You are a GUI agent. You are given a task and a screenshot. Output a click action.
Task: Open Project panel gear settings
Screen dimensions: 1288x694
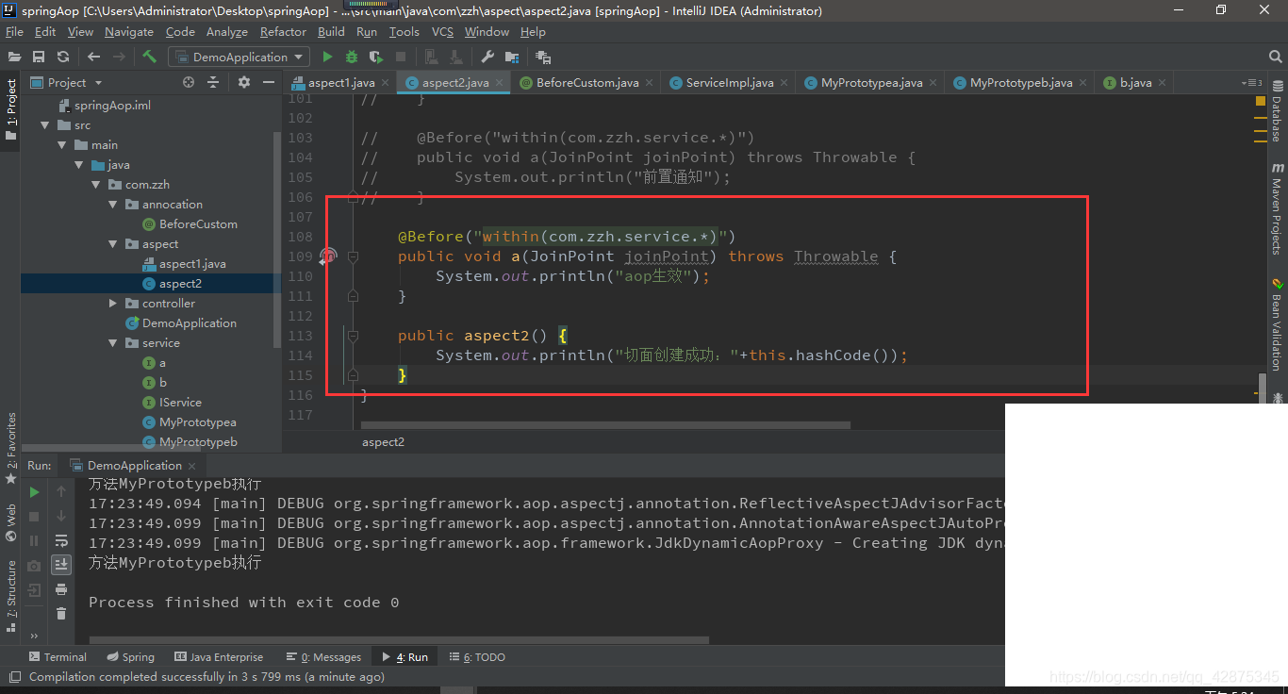click(244, 82)
